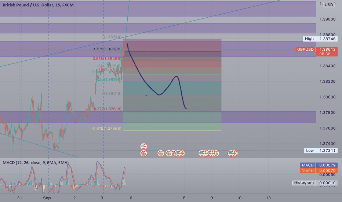This screenshot has width=342, height=202.
Task: Select the 1(1.38744) Fibonacci level label
Action: coord(112,37)
